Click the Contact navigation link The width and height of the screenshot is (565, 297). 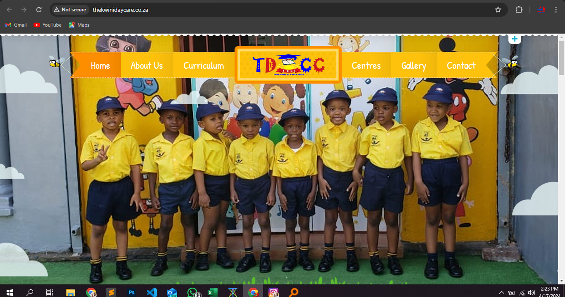pyautogui.click(x=461, y=66)
